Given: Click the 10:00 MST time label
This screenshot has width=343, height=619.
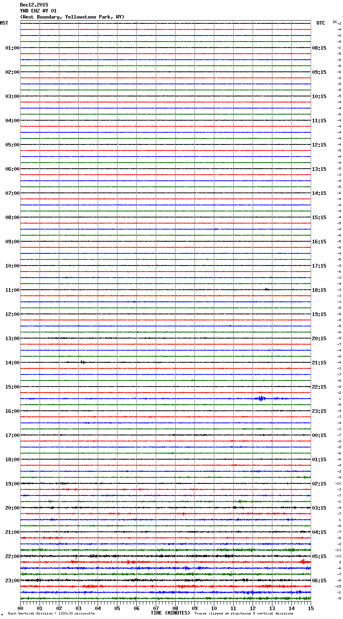Looking at the screenshot, I should click(13, 266).
